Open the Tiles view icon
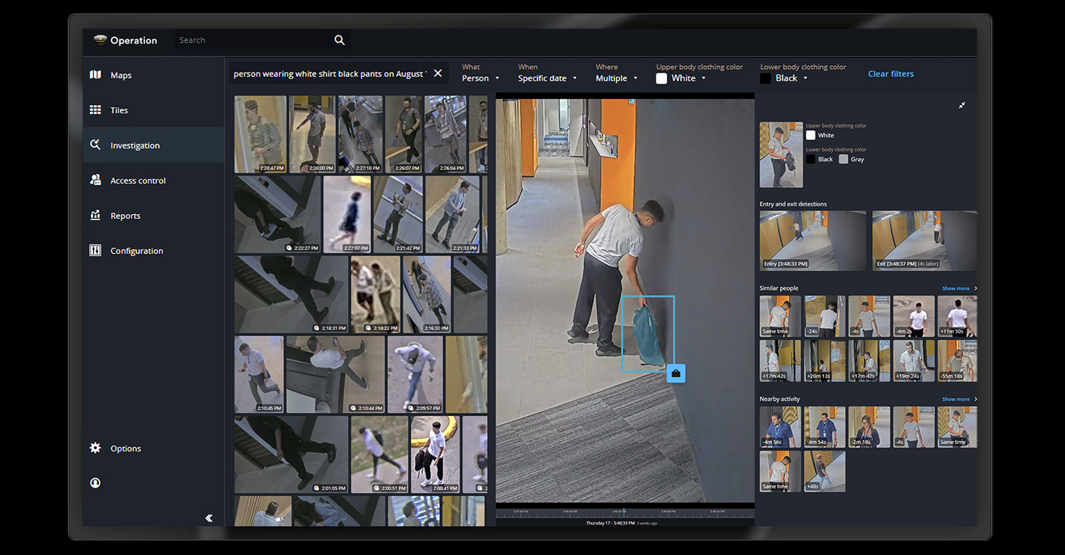Image resolution: width=1065 pixels, height=555 pixels. coord(95,110)
